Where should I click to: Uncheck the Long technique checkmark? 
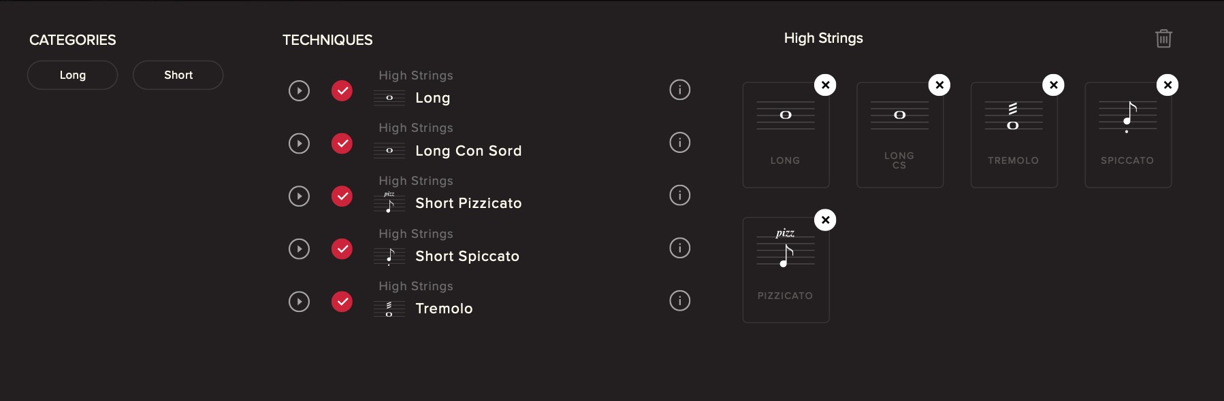[x=342, y=90]
